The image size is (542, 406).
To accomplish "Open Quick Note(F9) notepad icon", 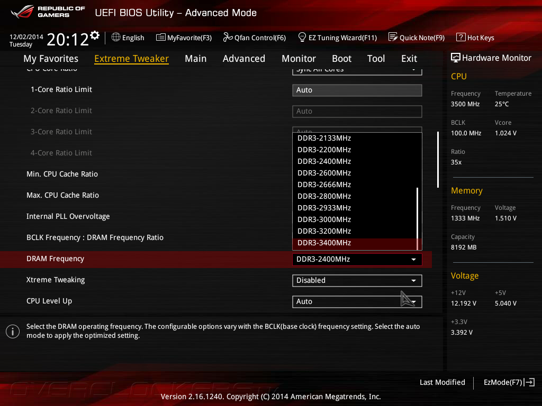I will pos(393,38).
